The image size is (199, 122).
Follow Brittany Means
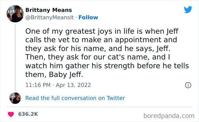pyautogui.click(x=88, y=18)
